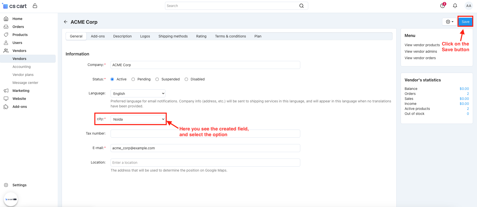Click the AA user avatar

pyautogui.click(x=469, y=6)
